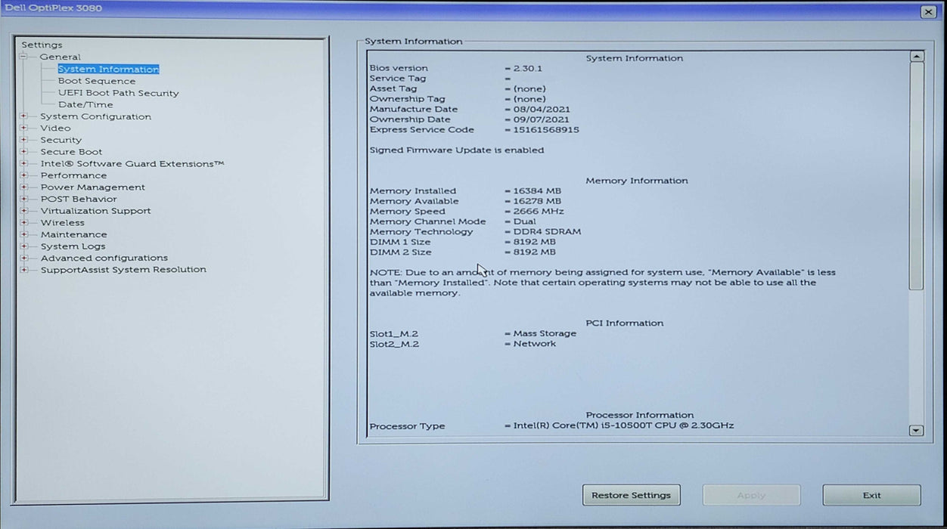This screenshot has height=529, width=947.
Task: Open the Date/Time settings
Action: 85,104
